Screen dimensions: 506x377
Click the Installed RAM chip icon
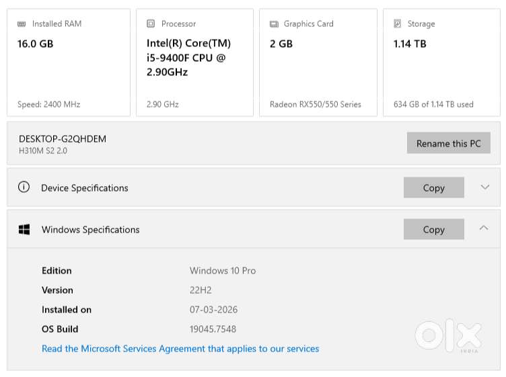point(22,24)
